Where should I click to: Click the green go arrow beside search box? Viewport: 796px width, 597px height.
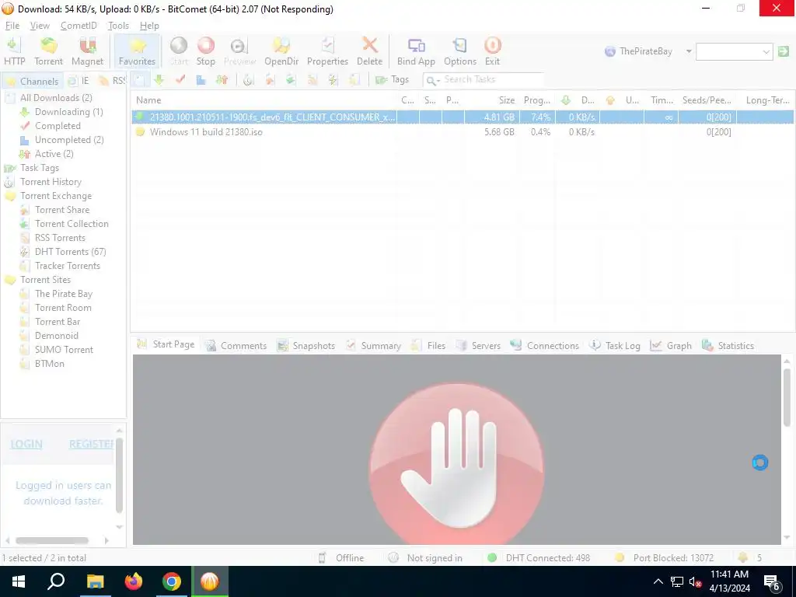[x=784, y=51]
